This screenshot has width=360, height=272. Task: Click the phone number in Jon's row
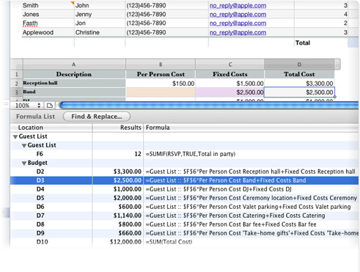[x=146, y=23]
